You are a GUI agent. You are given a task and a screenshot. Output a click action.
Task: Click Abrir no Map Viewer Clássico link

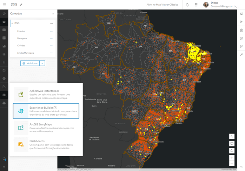tap(162, 5)
